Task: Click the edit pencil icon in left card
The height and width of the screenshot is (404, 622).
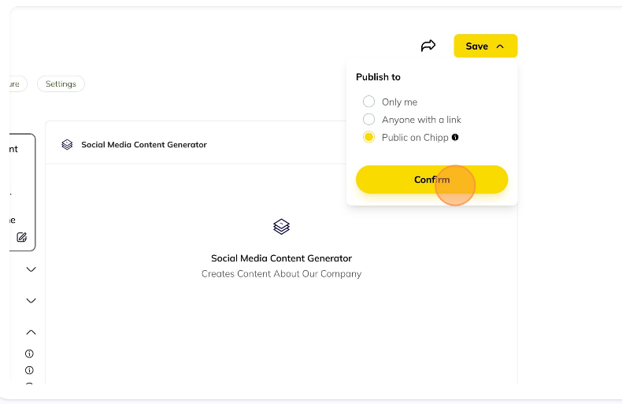Action: tap(21, 237)
